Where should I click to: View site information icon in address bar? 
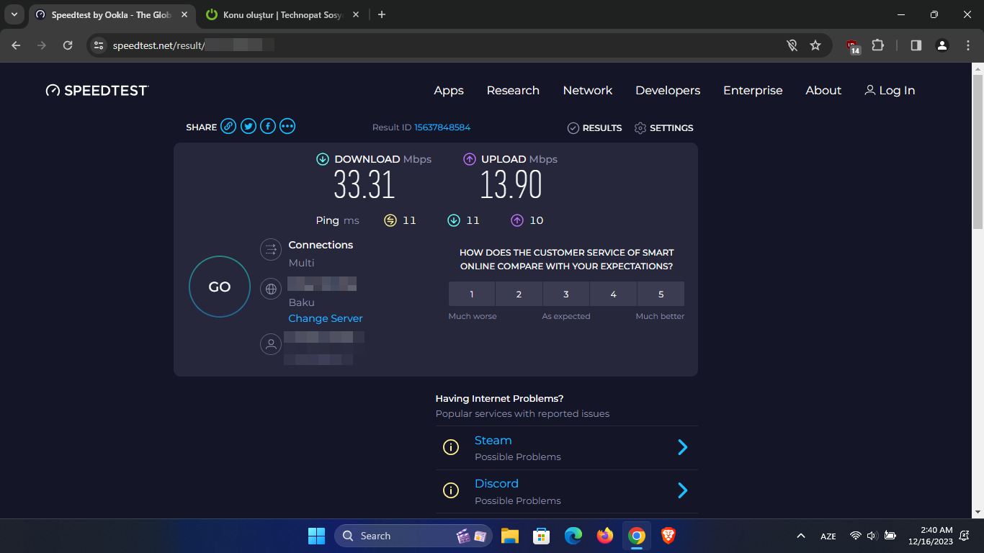99,45
